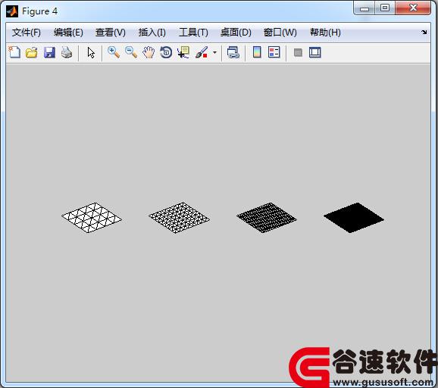Click the dock figure arrow in menu bar

(424, 33)
